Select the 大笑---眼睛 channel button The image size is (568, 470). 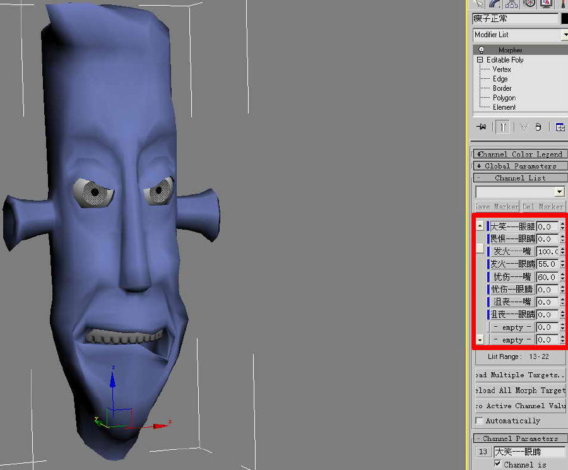(512, 226)
